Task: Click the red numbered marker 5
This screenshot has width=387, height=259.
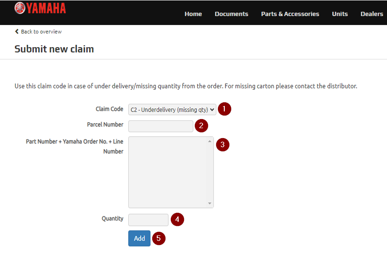Action: point(159,238)
